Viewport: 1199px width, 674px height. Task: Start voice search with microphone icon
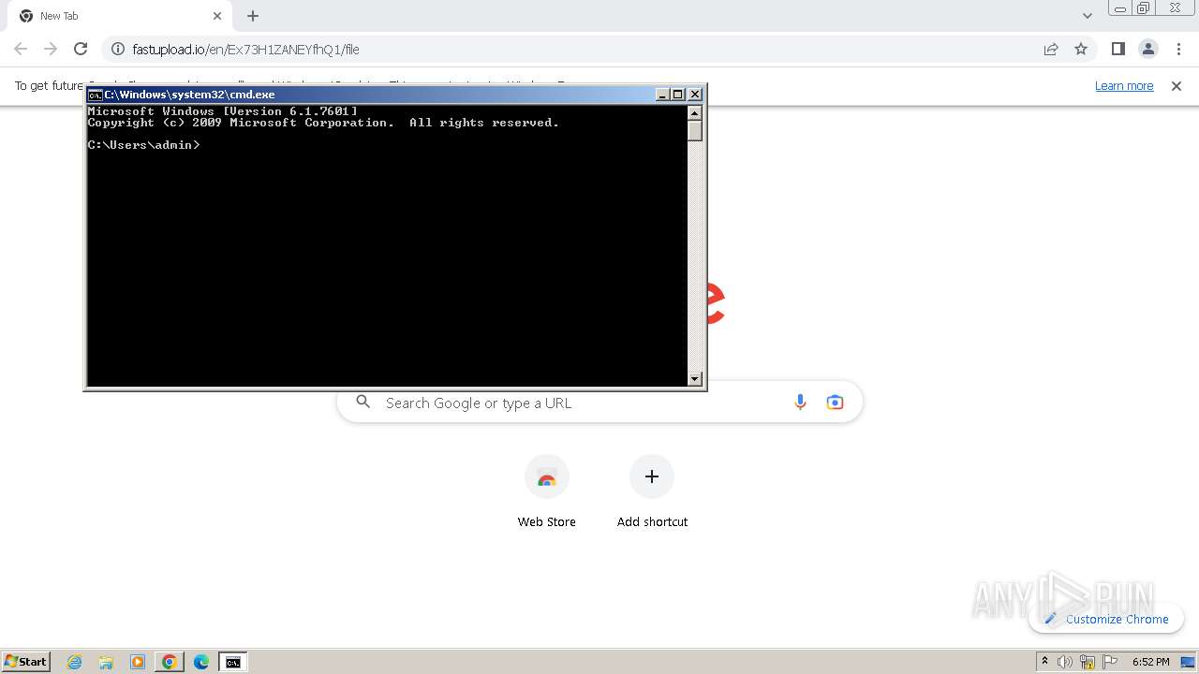coord(800,403)
